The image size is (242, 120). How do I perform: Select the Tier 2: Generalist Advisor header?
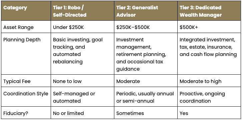pos(146,11)
